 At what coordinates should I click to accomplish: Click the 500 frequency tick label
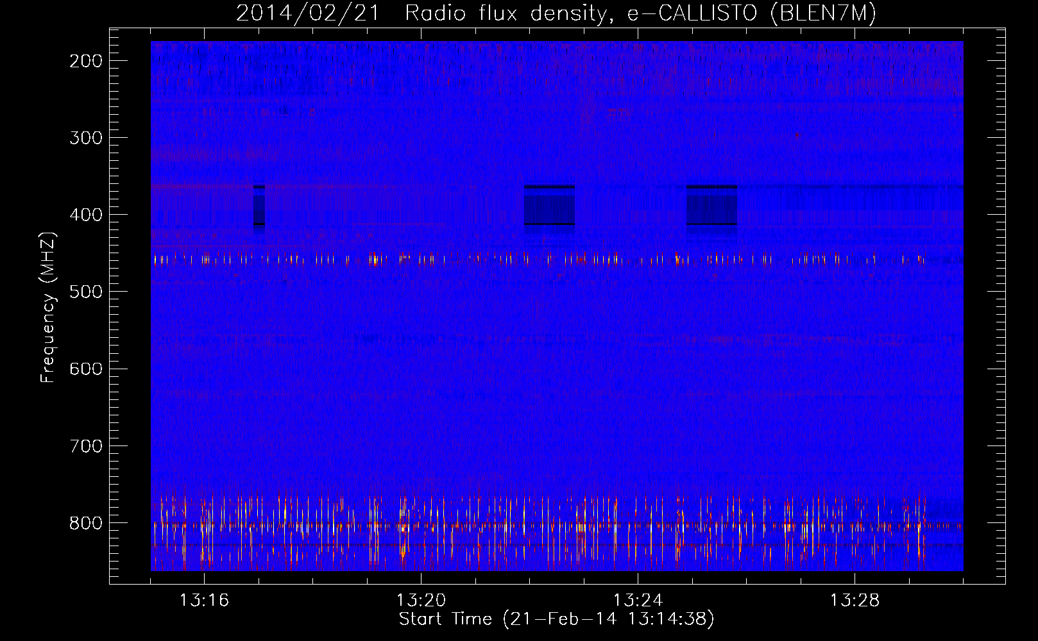click(x=86, y=292)
